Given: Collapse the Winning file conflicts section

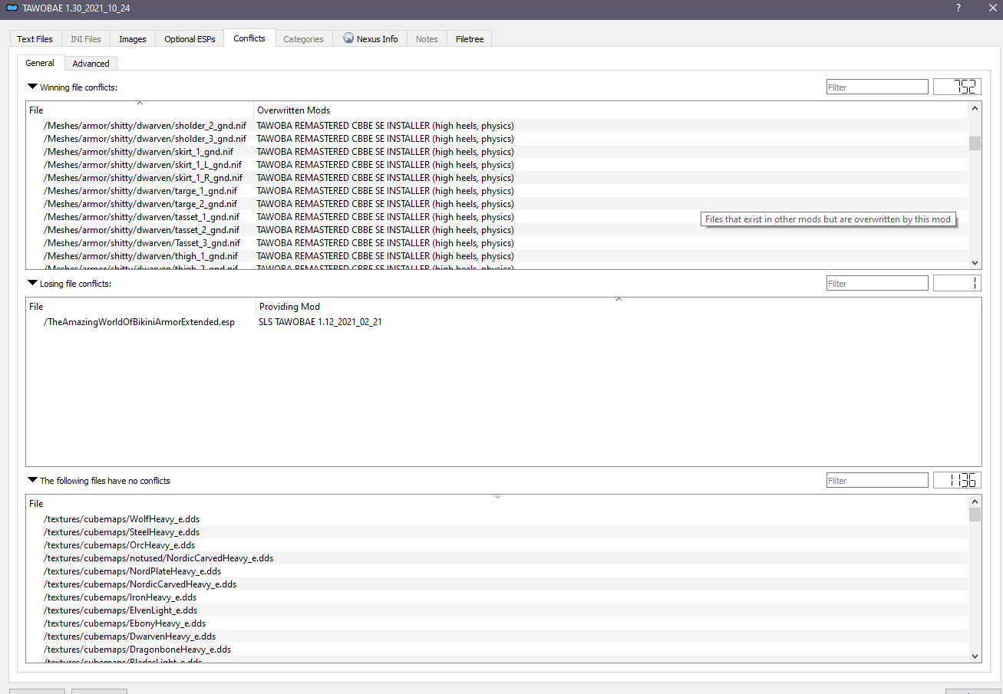Looking at the screenshot, I should [32, 87].
